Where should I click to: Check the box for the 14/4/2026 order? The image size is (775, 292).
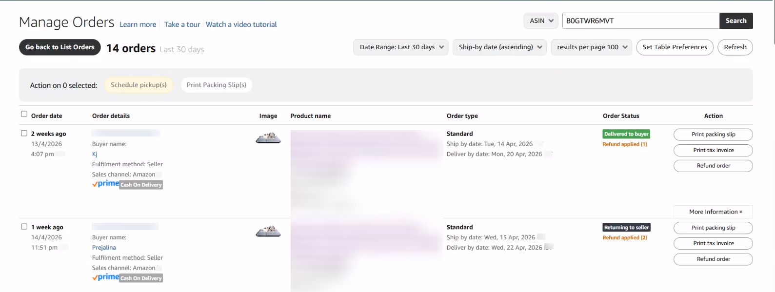pyautogui.click(x=24, y=227)
